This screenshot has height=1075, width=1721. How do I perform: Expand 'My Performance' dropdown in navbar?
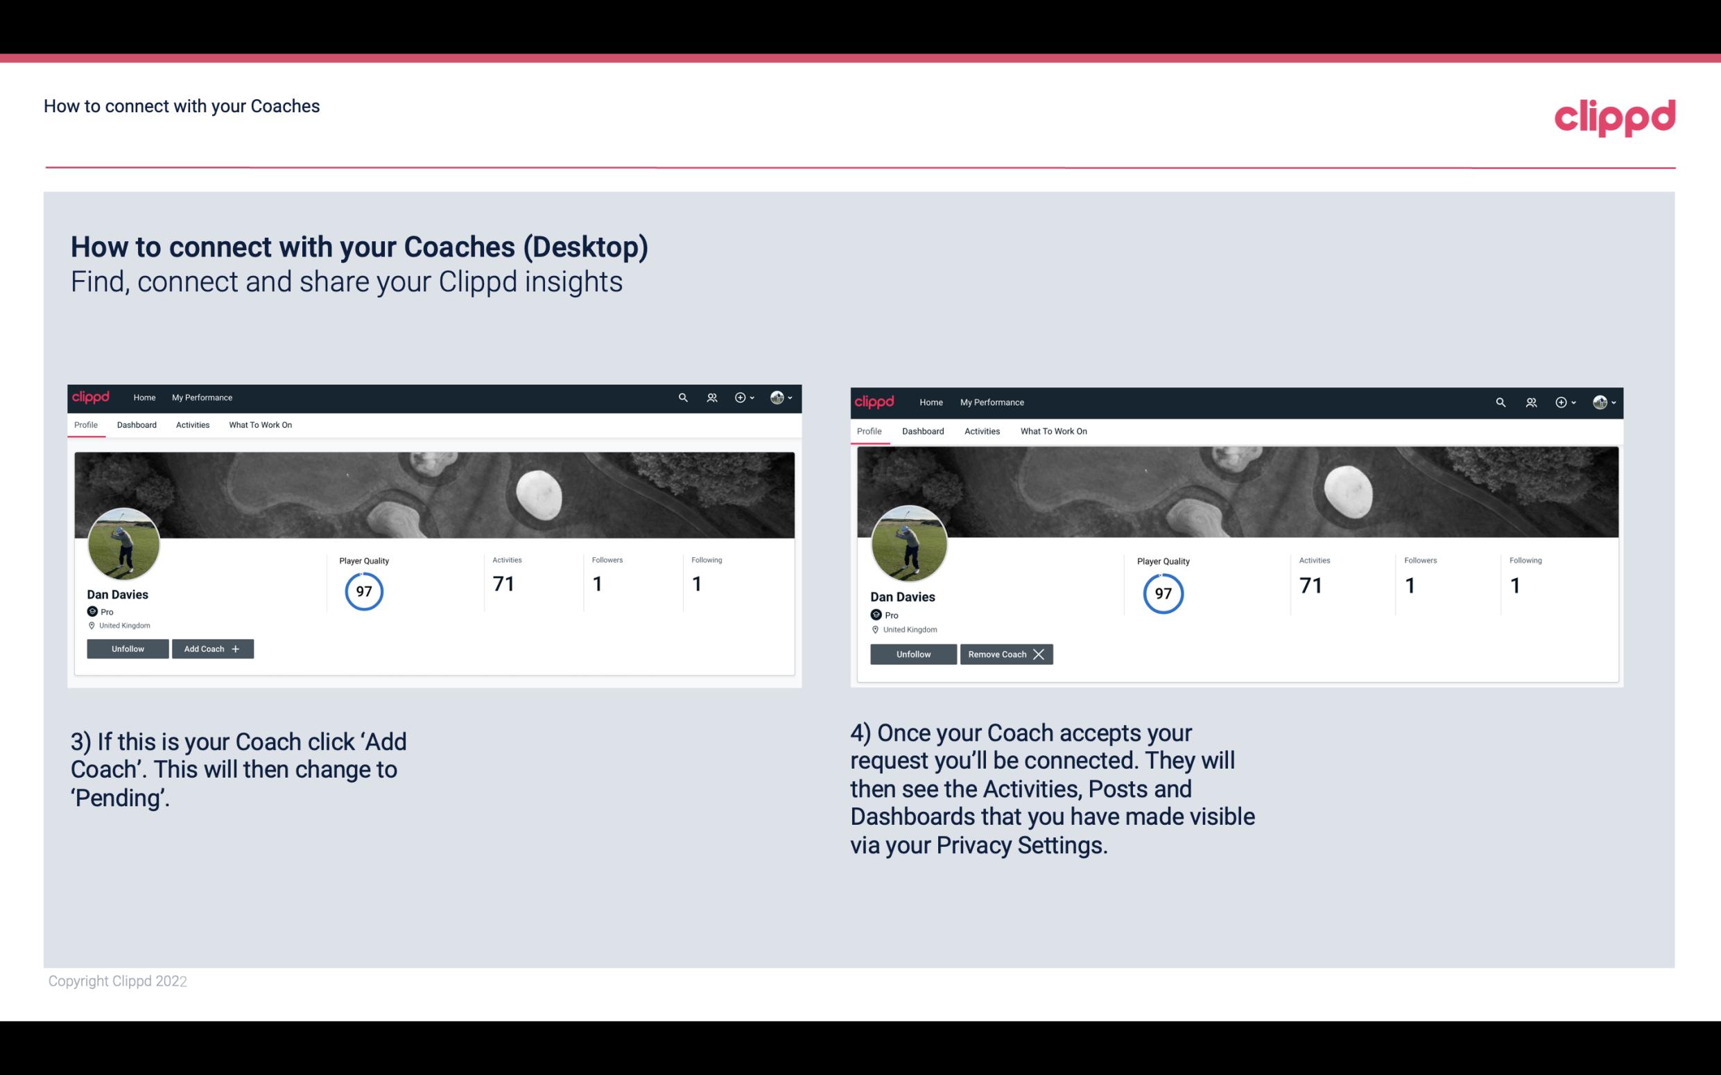tap(200, 396)
